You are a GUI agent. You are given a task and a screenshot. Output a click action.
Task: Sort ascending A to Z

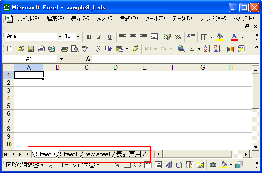point(207,49)
